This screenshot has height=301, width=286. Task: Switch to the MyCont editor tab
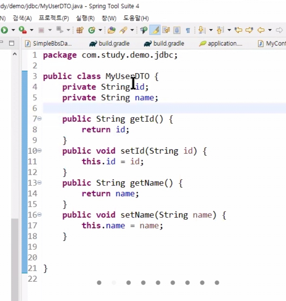(x=272, y=43)
